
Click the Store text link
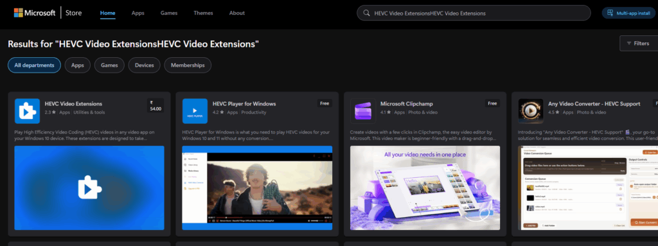coord(73,13)
